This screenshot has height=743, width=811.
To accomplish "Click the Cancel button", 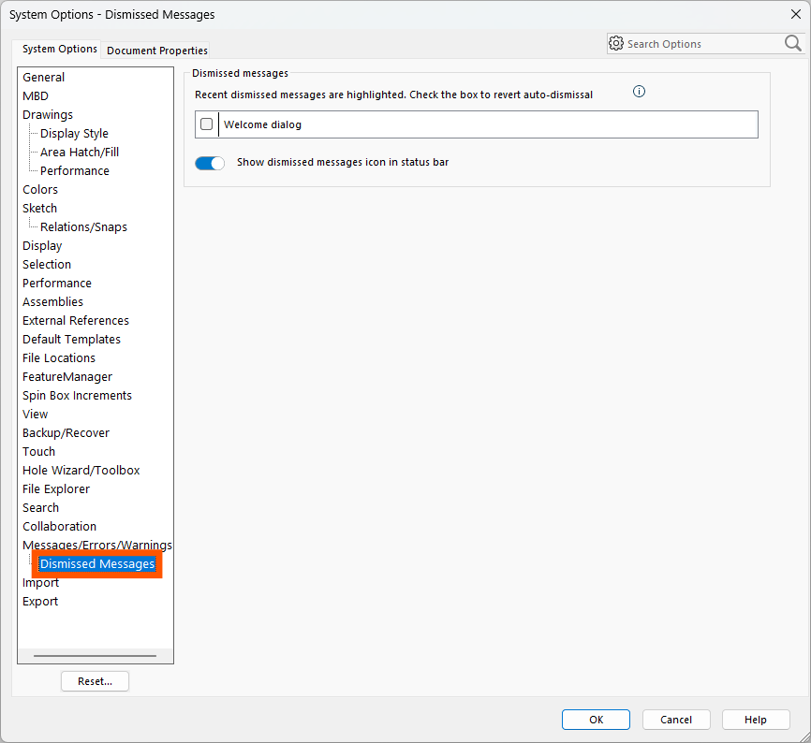I will coord(676,720).
